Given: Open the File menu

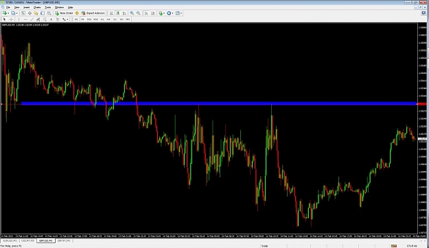Looking at the screenshot, I should (8, 8).
